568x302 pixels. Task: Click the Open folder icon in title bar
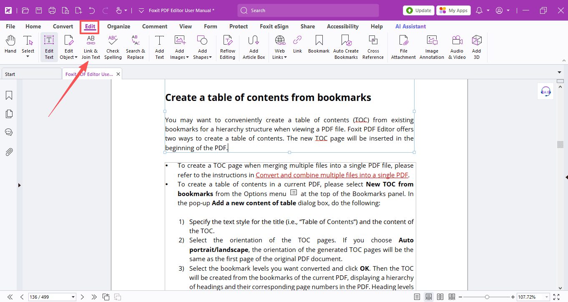tap(25, 10)
